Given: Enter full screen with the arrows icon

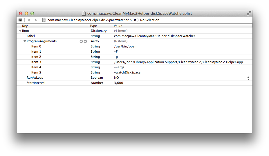Looking at the screenshot, I should pos(249,13).
